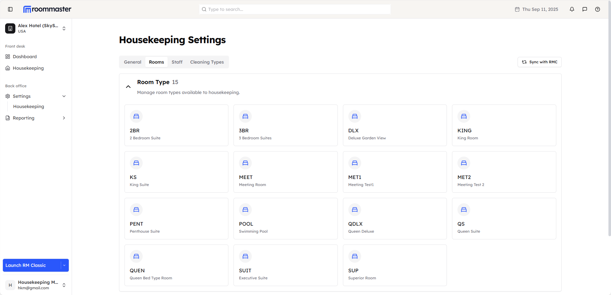Open the chat messages icon
611x295 pixels.
(585, 9)
